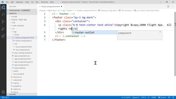Viewport: 176px width, 99px height.
Task: Open footer.component.ts file
Action: point(22,41)
